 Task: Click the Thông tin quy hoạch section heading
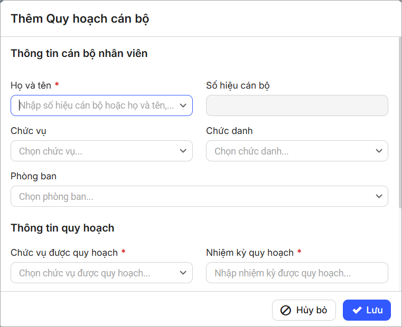pos(62,228)
